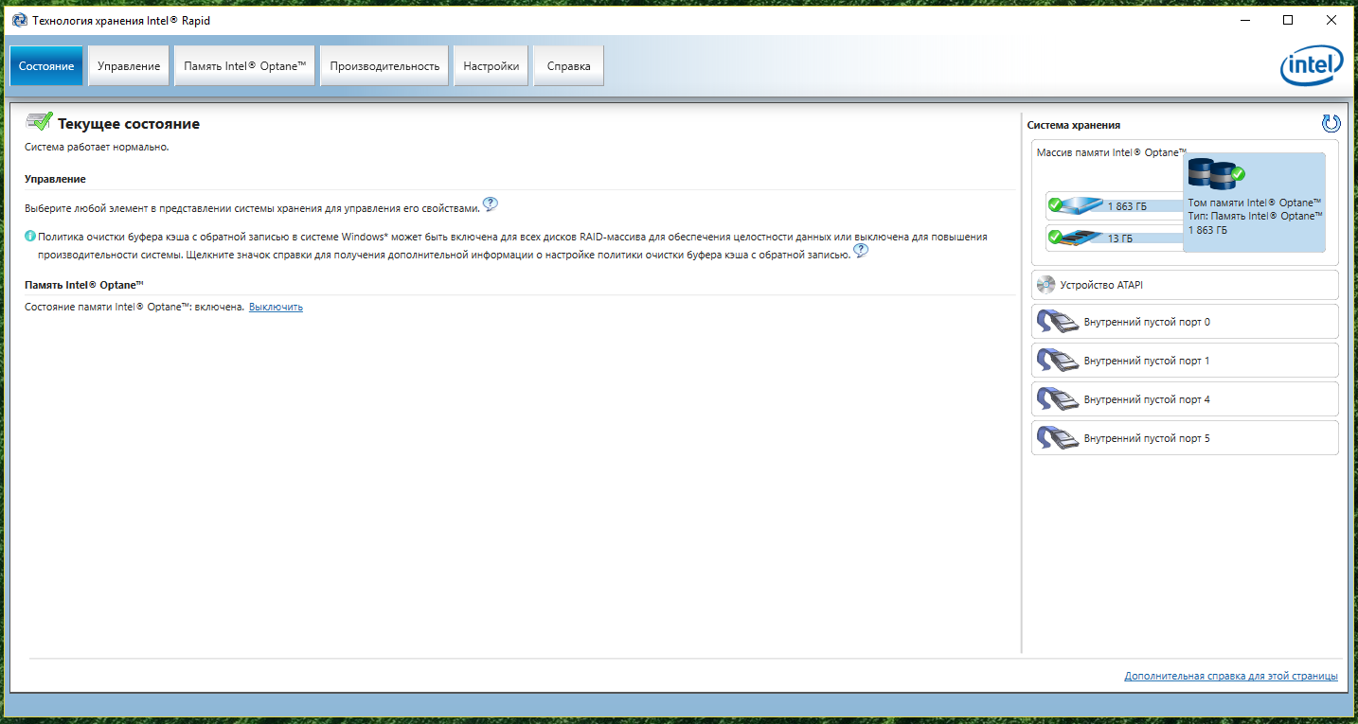Image resolution: width=1358 pixels, height=724 pixels.
Task: Click the app icon in title bar
Action: 19,20
